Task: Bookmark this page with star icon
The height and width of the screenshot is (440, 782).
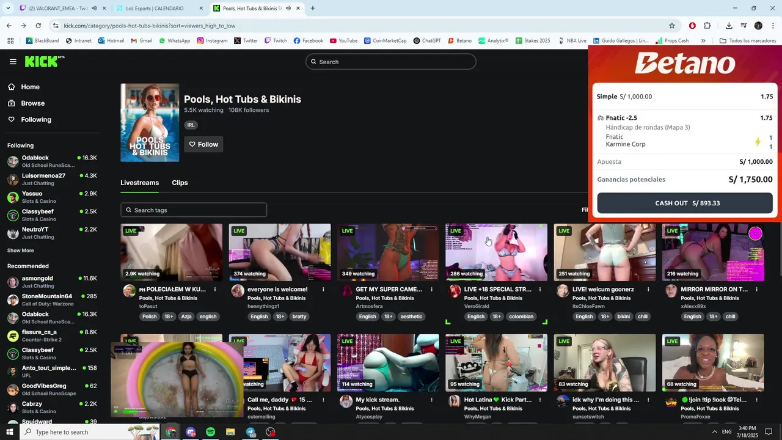Action: coord(672,26)
